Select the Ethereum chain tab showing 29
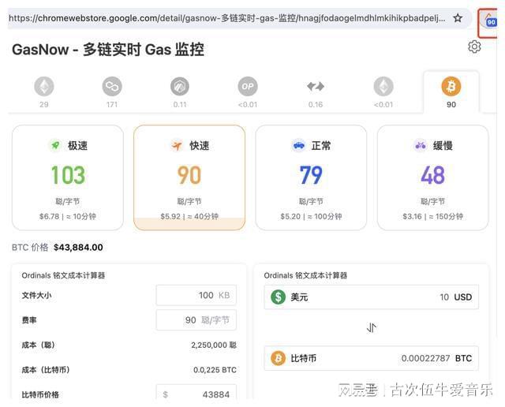Image resolution: width=505 pixels, height=407 pixels. pyautogui.click(x=44, y=92)
